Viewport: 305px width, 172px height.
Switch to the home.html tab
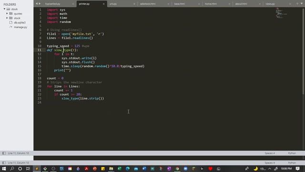(211, 4)
